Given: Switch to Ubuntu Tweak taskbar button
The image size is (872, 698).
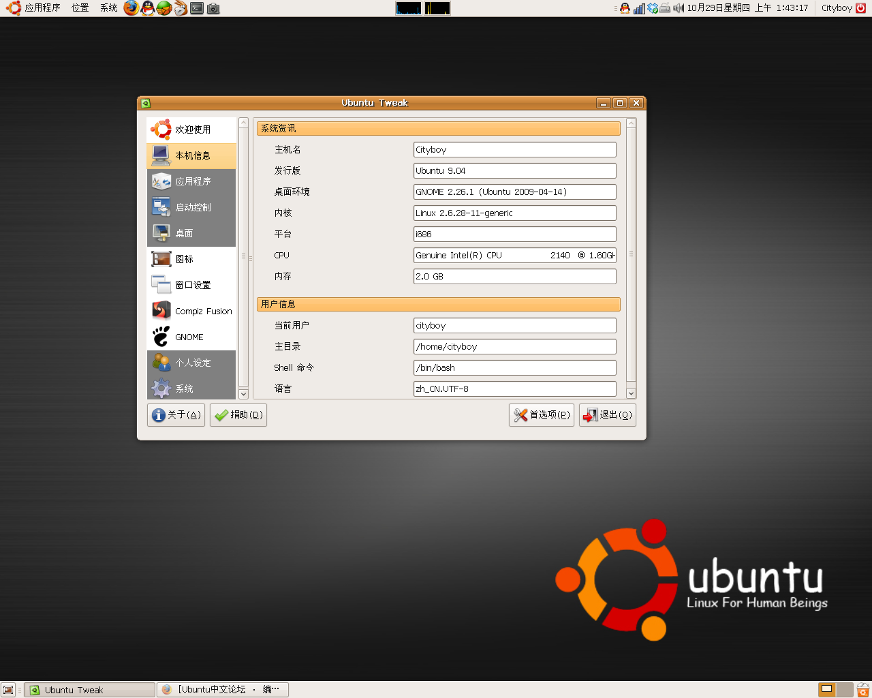Looking at the screenshot, I should coord(90,690).
